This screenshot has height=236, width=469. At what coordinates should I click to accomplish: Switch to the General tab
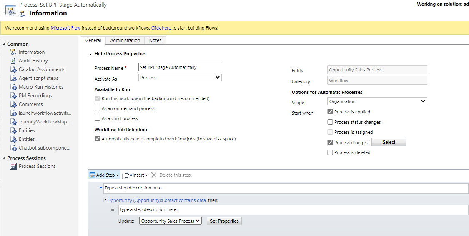point(93,40)
